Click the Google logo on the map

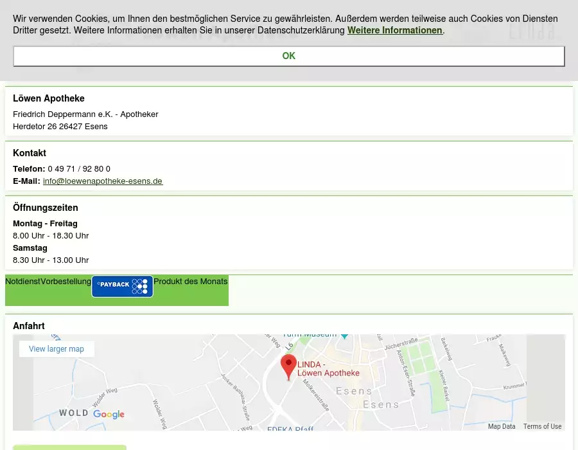pyautogui.click(x=109, y=414)
